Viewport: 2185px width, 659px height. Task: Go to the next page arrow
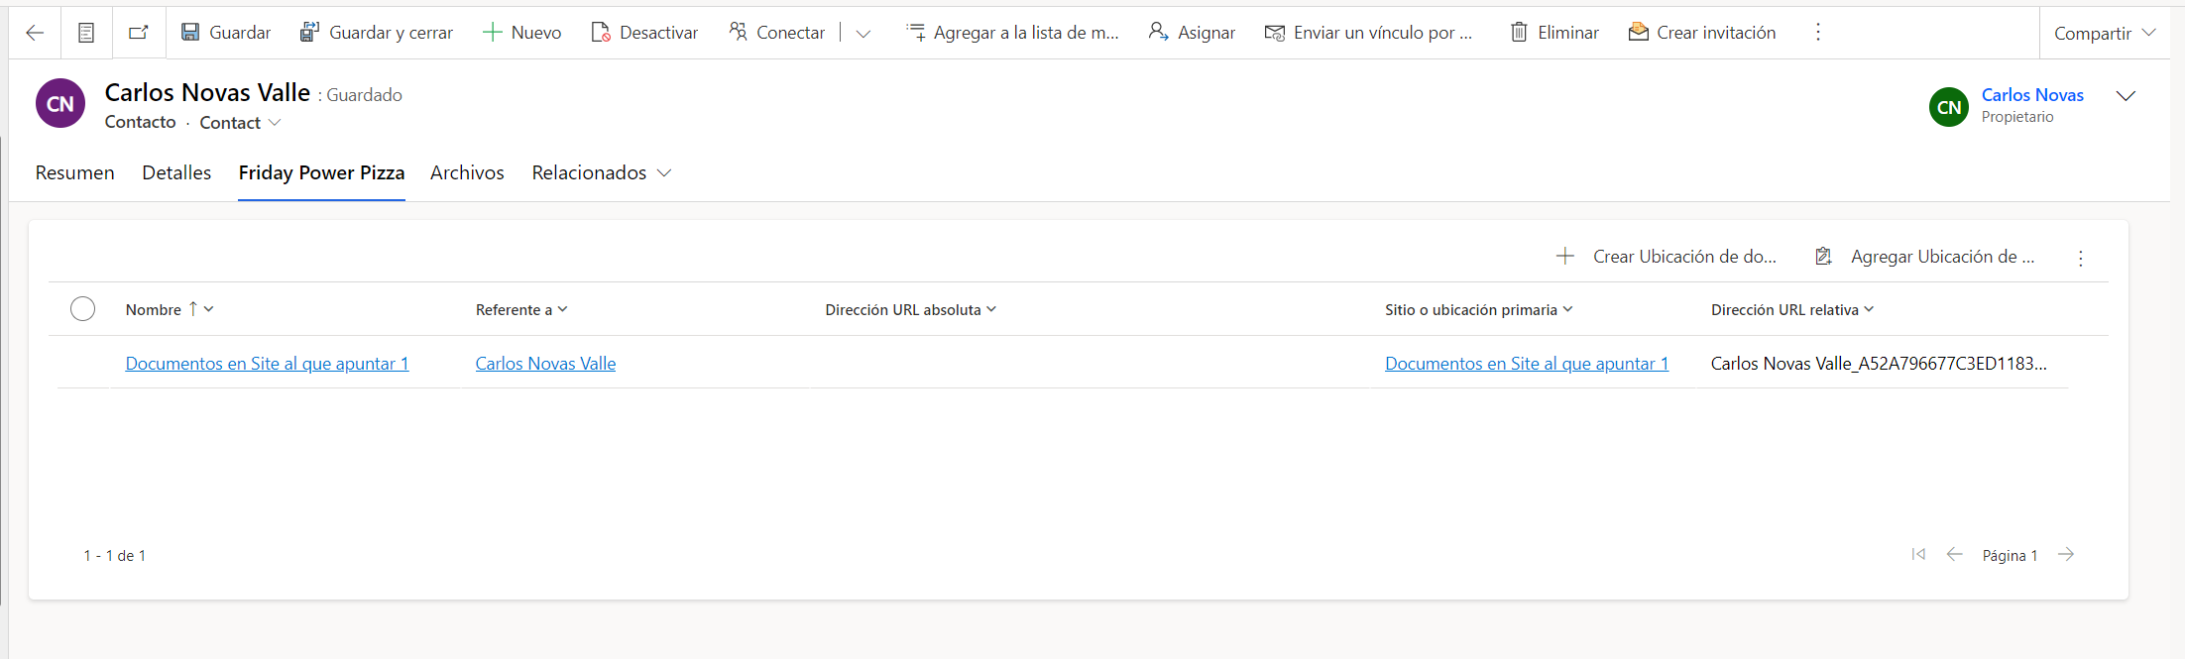coord(2066,554)
